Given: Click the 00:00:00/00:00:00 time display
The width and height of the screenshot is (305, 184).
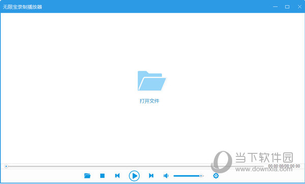Looking at the screenshot, I should 284,166.
